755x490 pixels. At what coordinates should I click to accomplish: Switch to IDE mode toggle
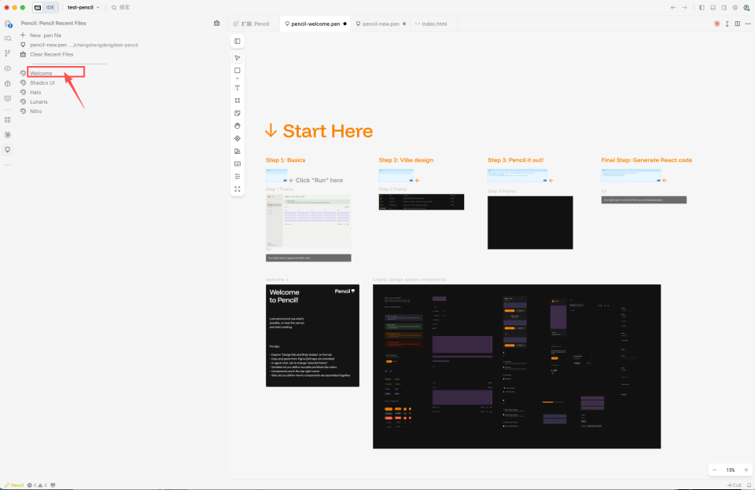tap(50, 8)
